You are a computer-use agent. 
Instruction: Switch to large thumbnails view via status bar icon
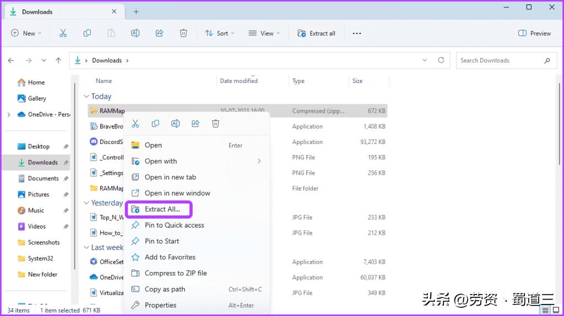click(556, 310)
